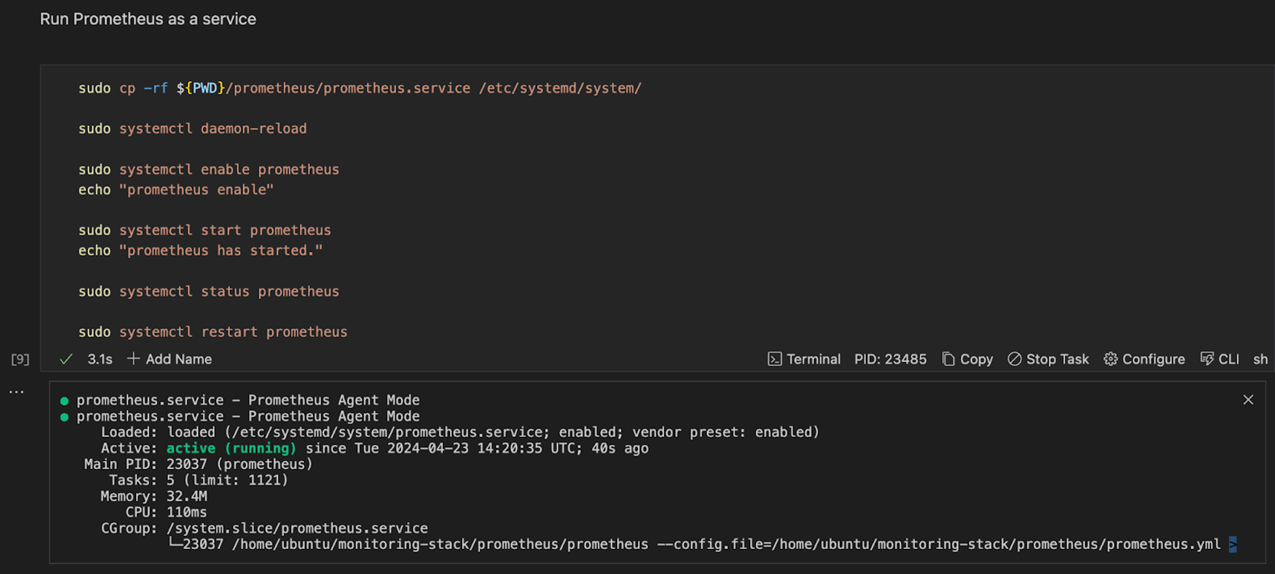1275x574 pixels.
Task: Click the PID: 23485 label
Action: 890,359
